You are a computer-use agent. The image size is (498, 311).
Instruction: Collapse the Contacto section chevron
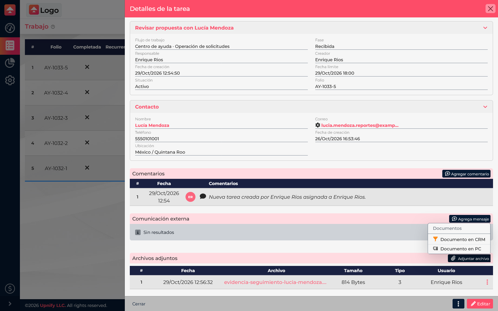point(485,107)
